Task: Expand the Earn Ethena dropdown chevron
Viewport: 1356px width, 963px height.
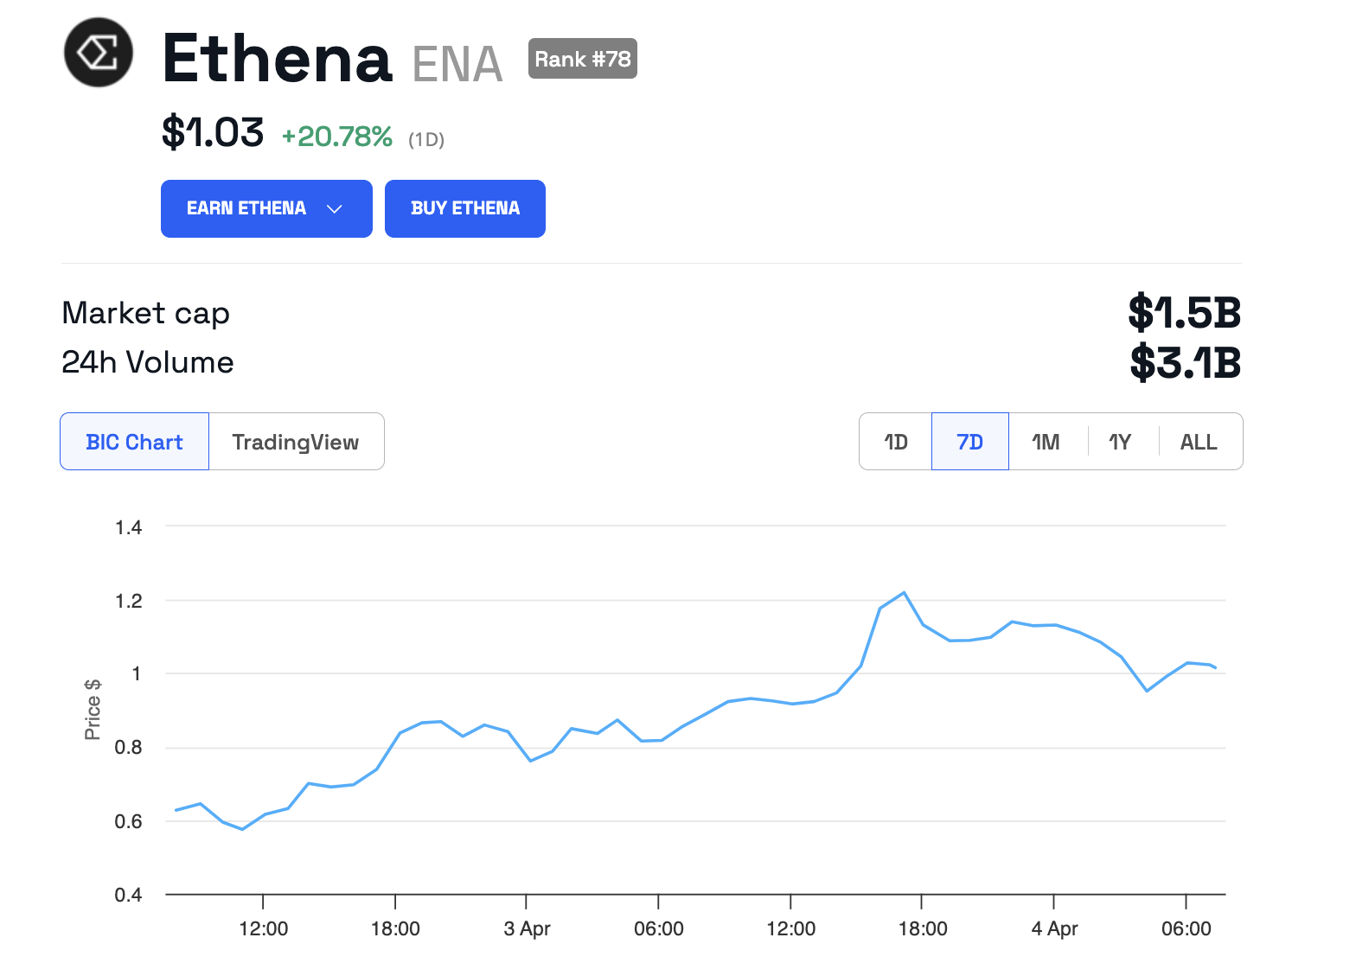Action: pyautogui.click(x=335, y=209)
